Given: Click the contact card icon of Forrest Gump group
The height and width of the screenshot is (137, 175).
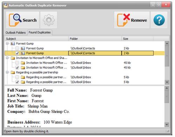Looking at the screenshot, I should coord(13,44).
